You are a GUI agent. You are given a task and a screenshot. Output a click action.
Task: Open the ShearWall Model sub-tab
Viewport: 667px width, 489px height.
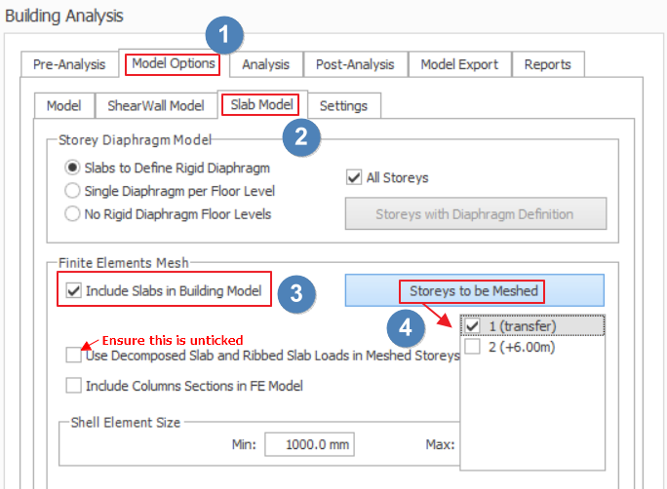pos(156,105)
